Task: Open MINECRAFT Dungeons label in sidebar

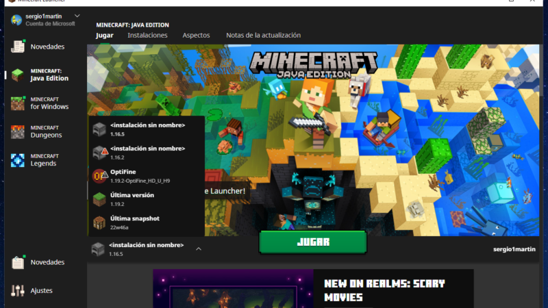Action: [46, 131]
